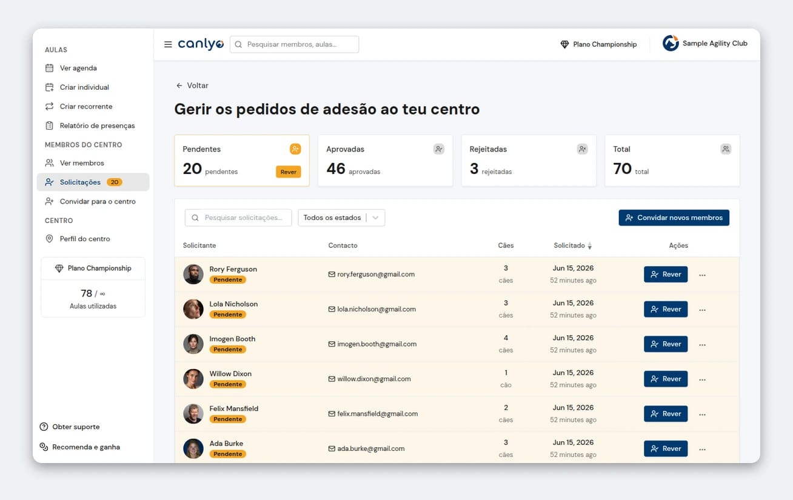Select the Total stats card
The image size is (793, 500).
pyautogui.click(x=672, y=161)
